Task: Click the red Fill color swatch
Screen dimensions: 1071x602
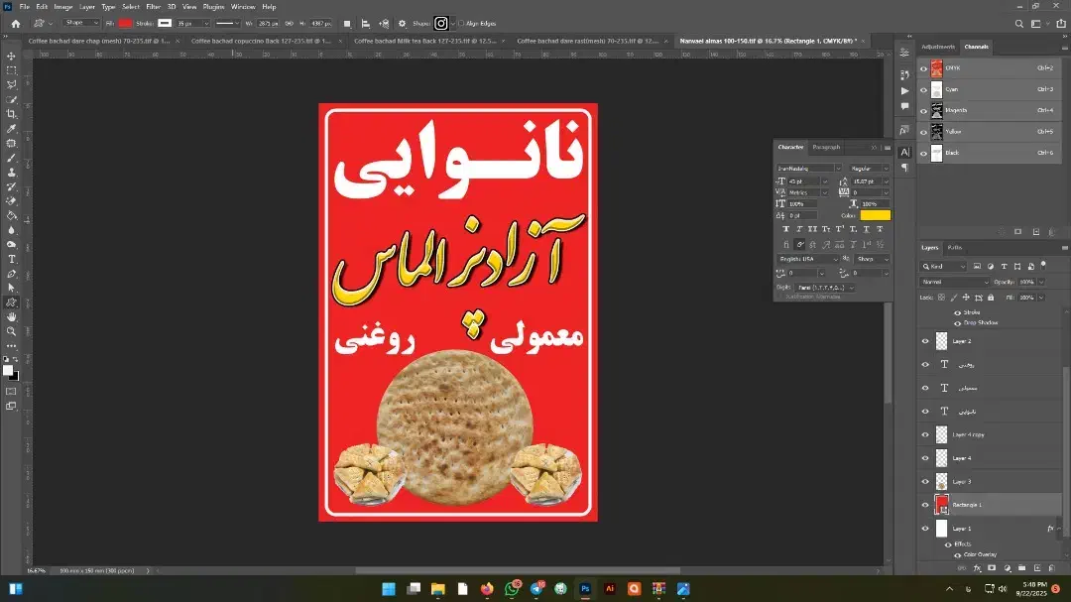Action: tap(125, 23)
